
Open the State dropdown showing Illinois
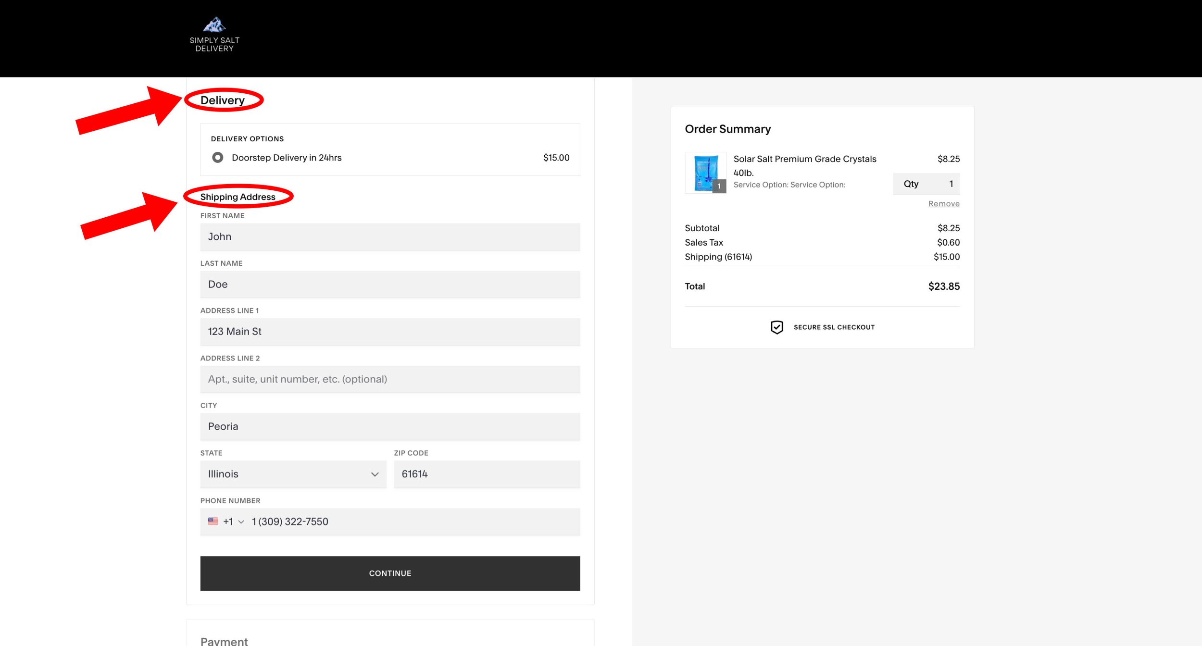(293, 474)
